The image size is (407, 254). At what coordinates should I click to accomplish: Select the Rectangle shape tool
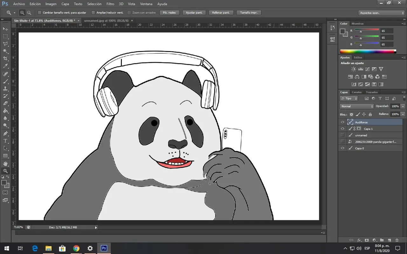point(5,156)
